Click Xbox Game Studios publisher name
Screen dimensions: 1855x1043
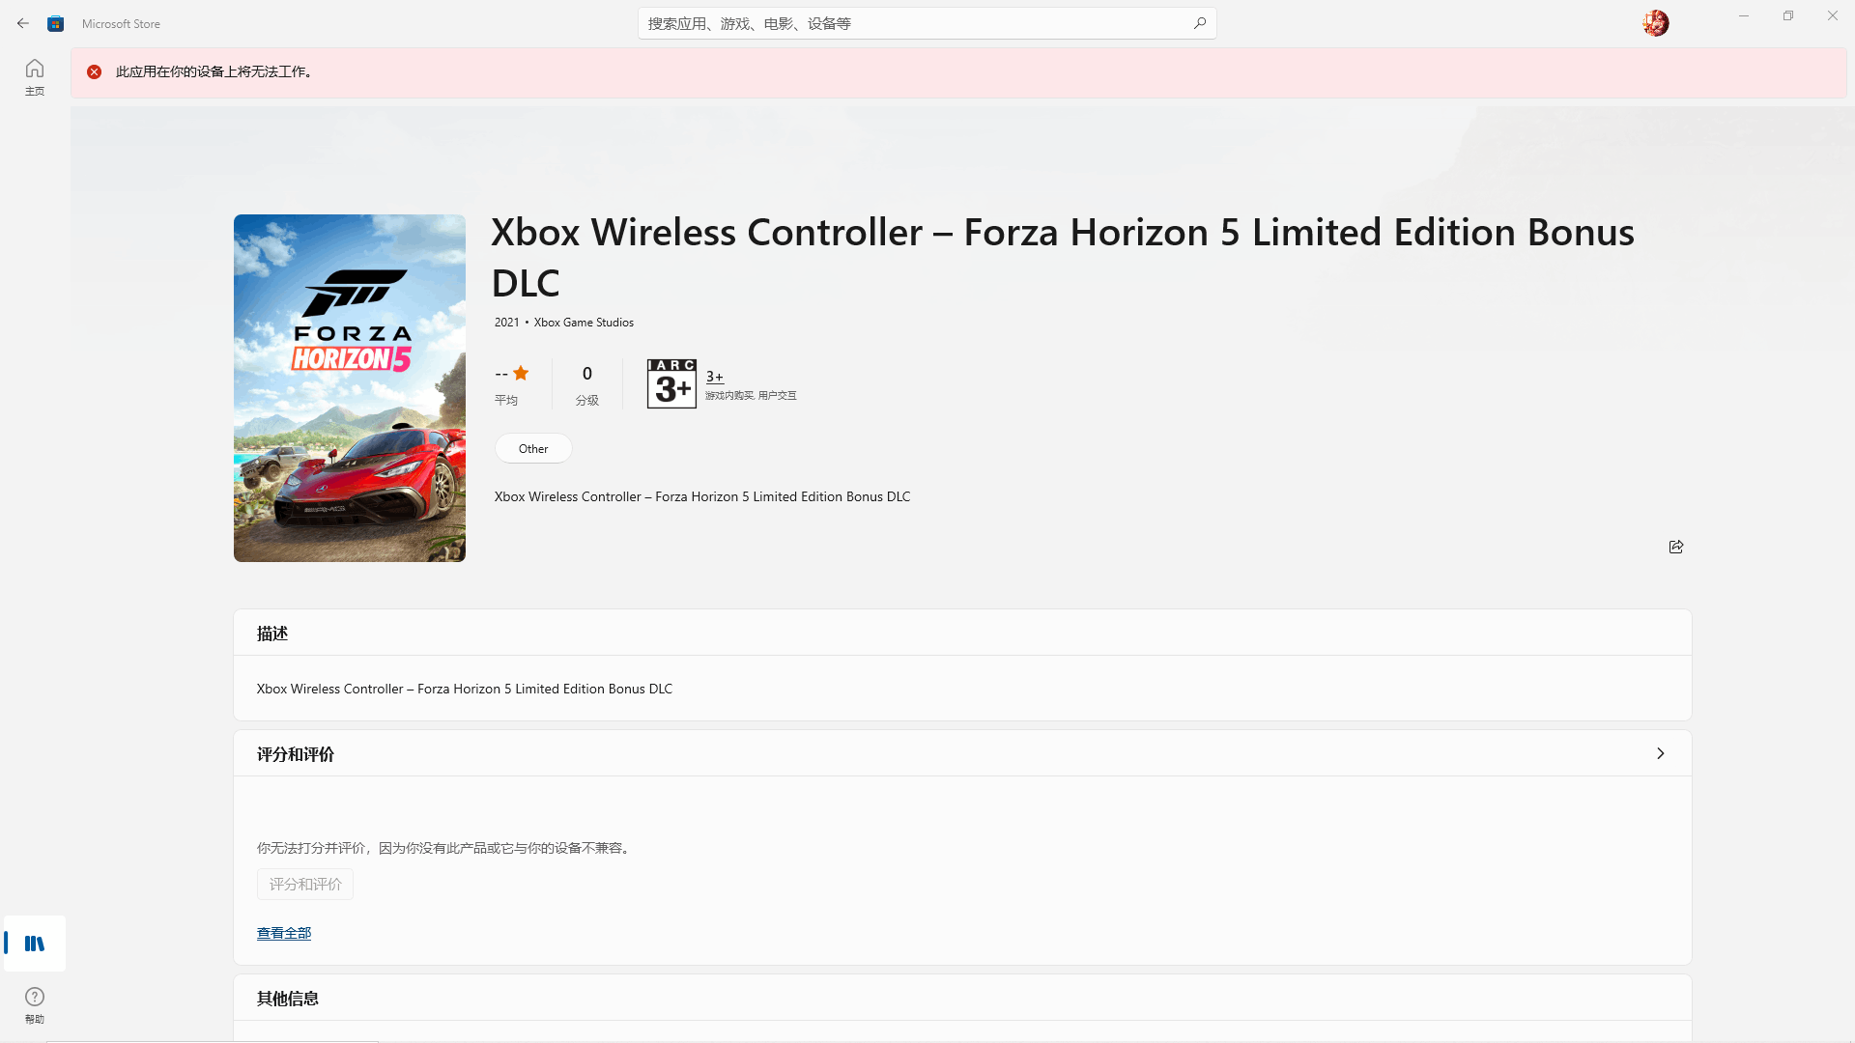(584, 323)
